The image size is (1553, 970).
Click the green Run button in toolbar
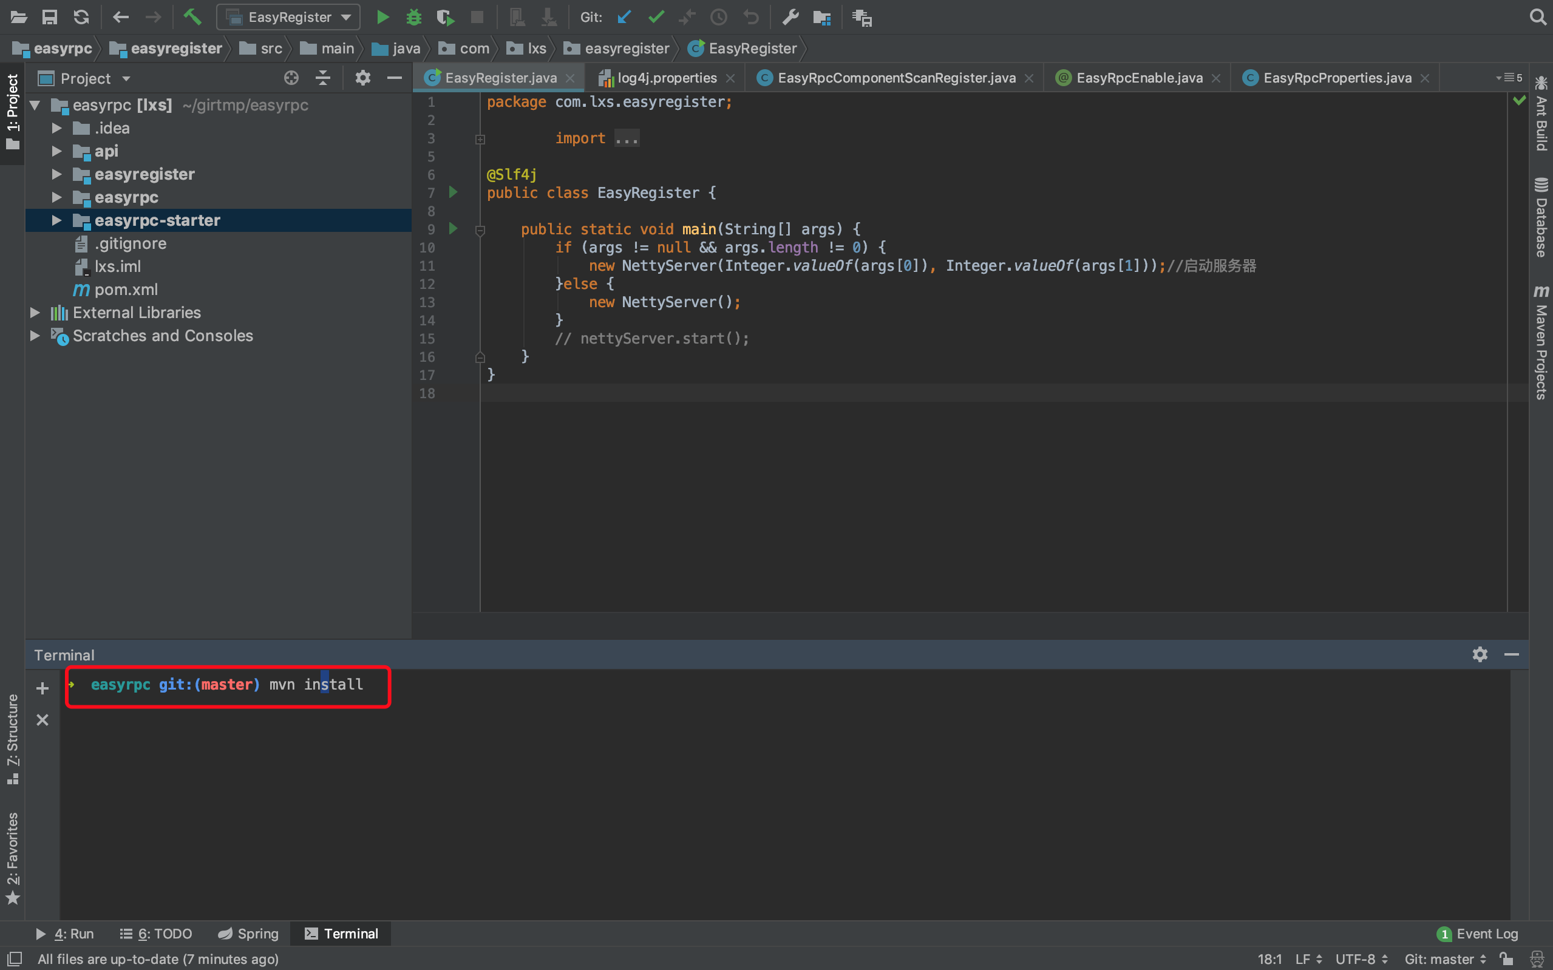point(382,18)
